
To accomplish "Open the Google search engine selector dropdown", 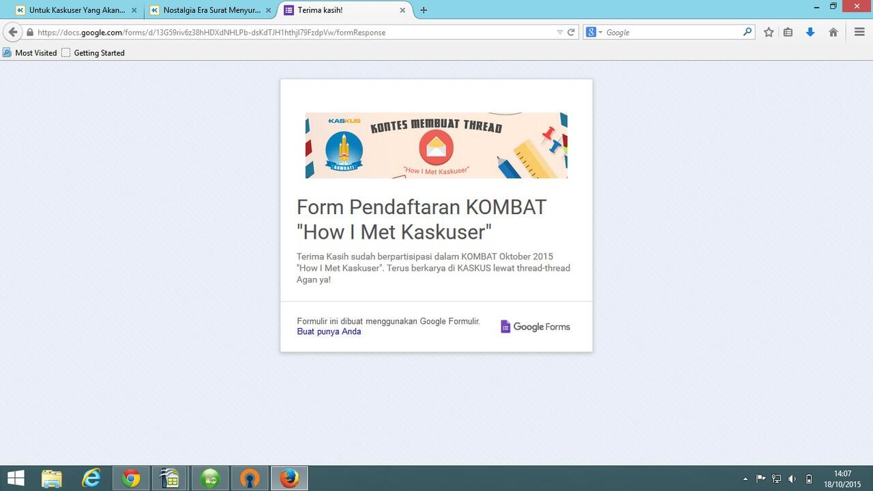I will (x=593, y=32).
